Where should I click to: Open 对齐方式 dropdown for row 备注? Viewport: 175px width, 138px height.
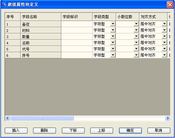164,24
